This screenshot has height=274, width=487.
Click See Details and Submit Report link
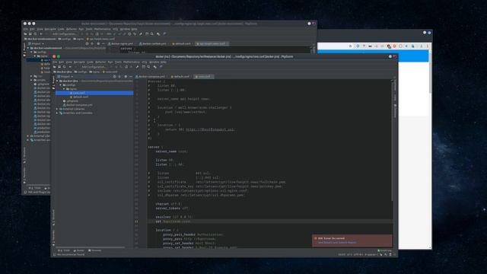click(337, 242)
